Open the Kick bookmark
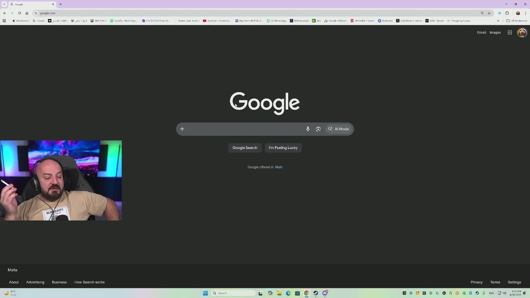The height and width of the screenshot is (298, 530). [317, 21]
